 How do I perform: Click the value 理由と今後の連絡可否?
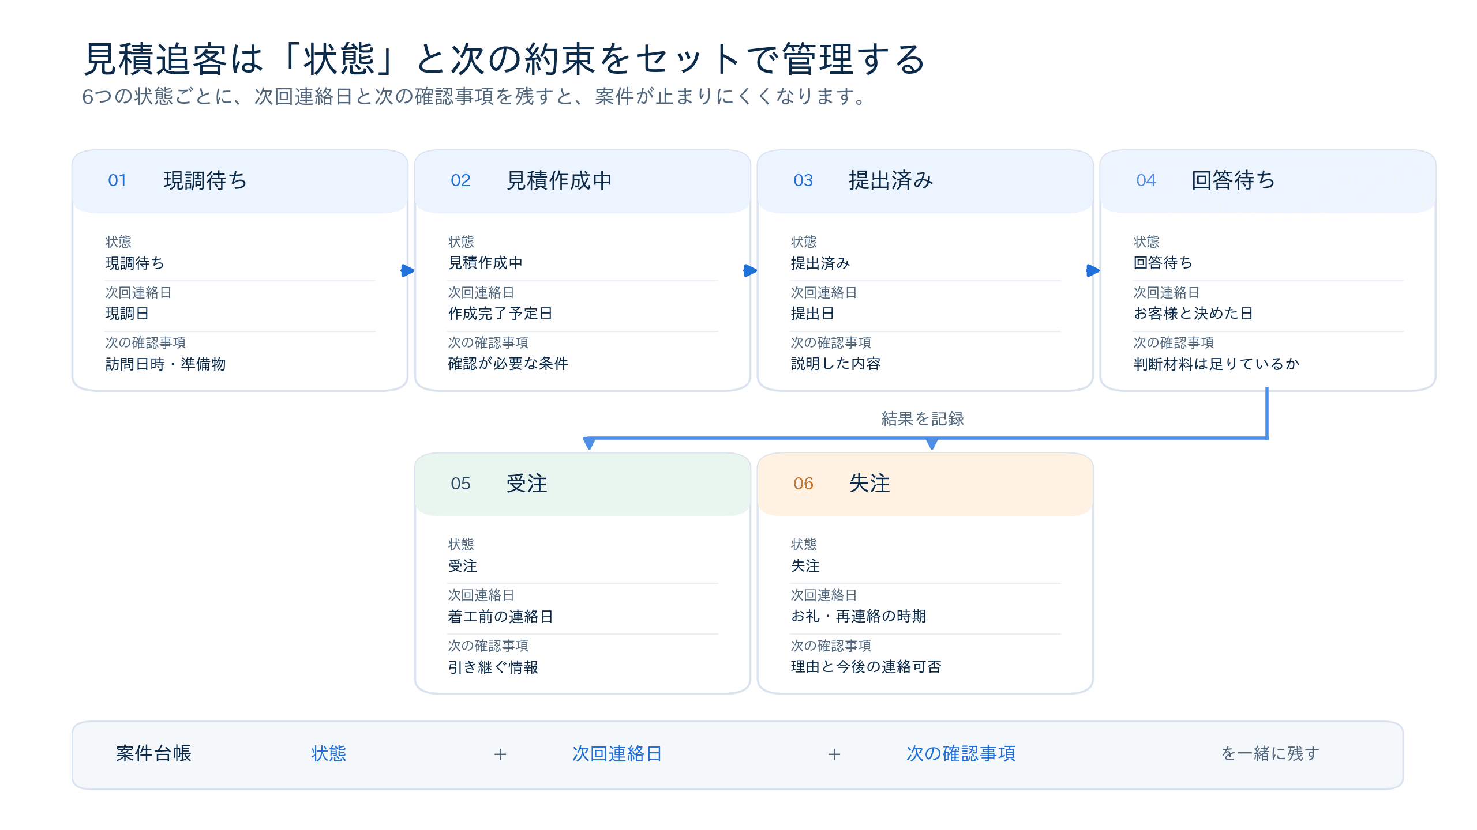[865, 667]
